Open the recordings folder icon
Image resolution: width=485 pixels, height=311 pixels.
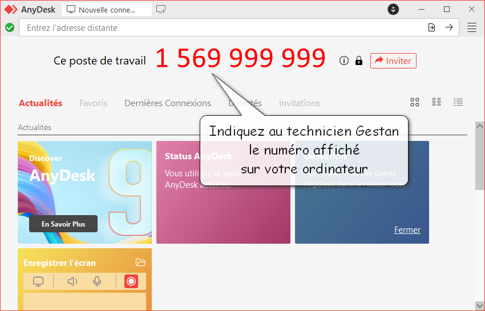click(140, 262)
